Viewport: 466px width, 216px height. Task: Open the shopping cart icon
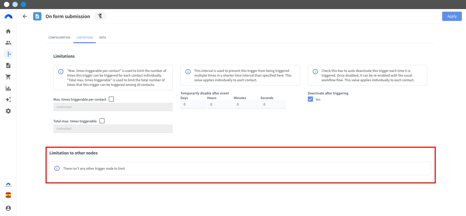8,77
